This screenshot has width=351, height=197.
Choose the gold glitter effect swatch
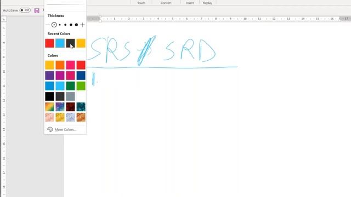[x=60, y=117]
